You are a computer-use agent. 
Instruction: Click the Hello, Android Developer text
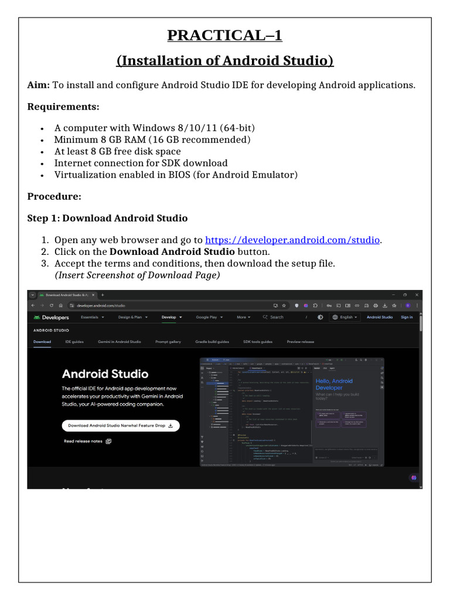pos(333,384)
